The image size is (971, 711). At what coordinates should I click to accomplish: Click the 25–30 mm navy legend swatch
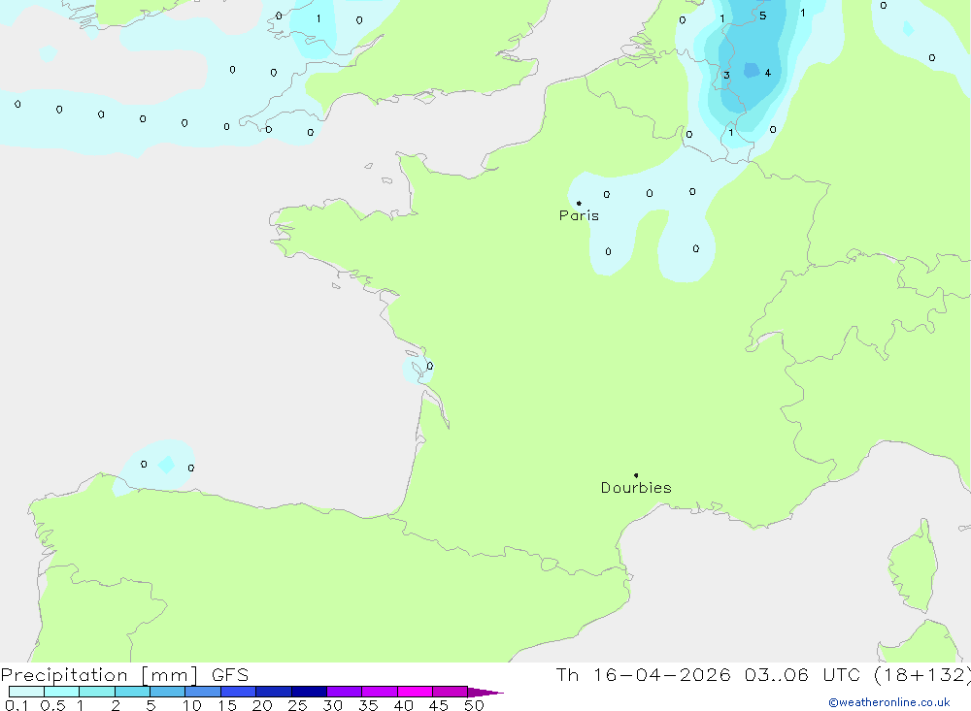(x=309, y=692)
